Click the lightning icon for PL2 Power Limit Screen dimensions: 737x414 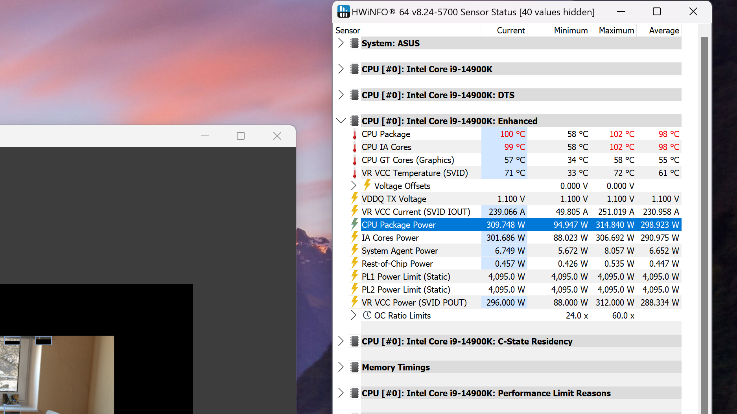coord(355,289)
